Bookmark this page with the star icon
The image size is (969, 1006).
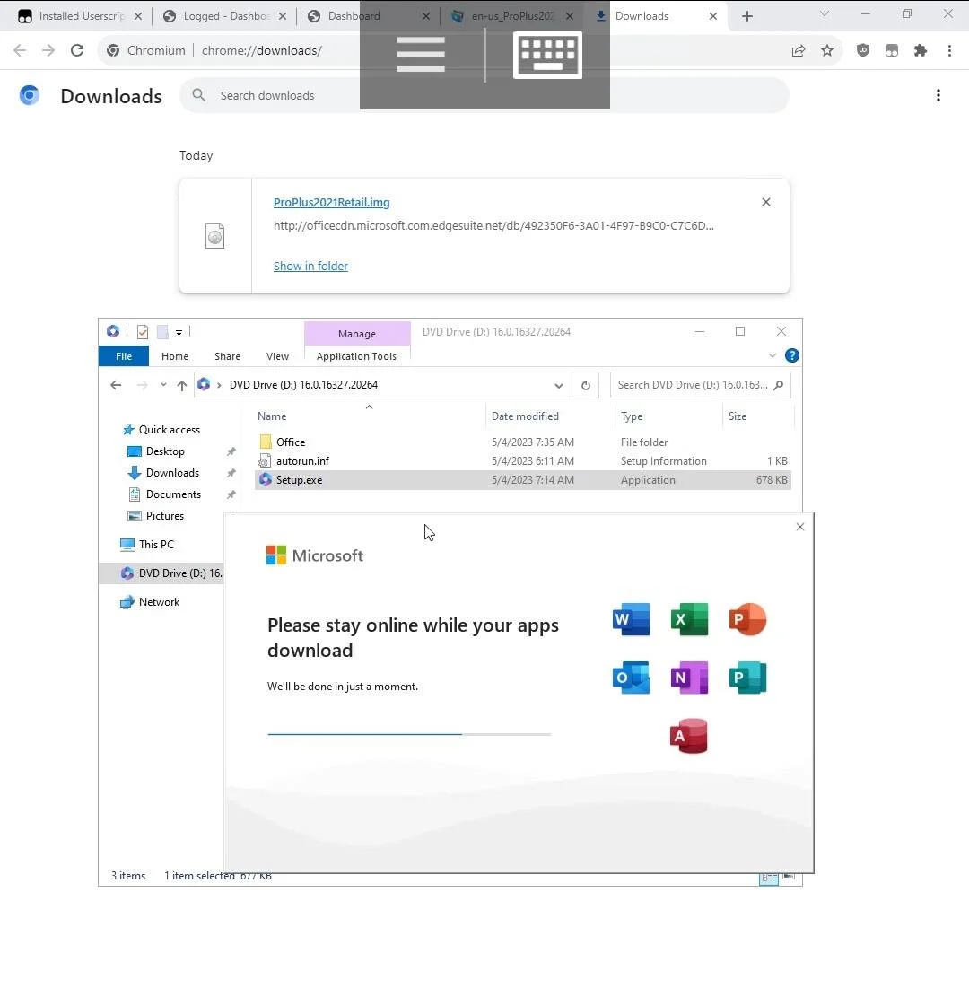pyautogui.click(x=827, y=50)
